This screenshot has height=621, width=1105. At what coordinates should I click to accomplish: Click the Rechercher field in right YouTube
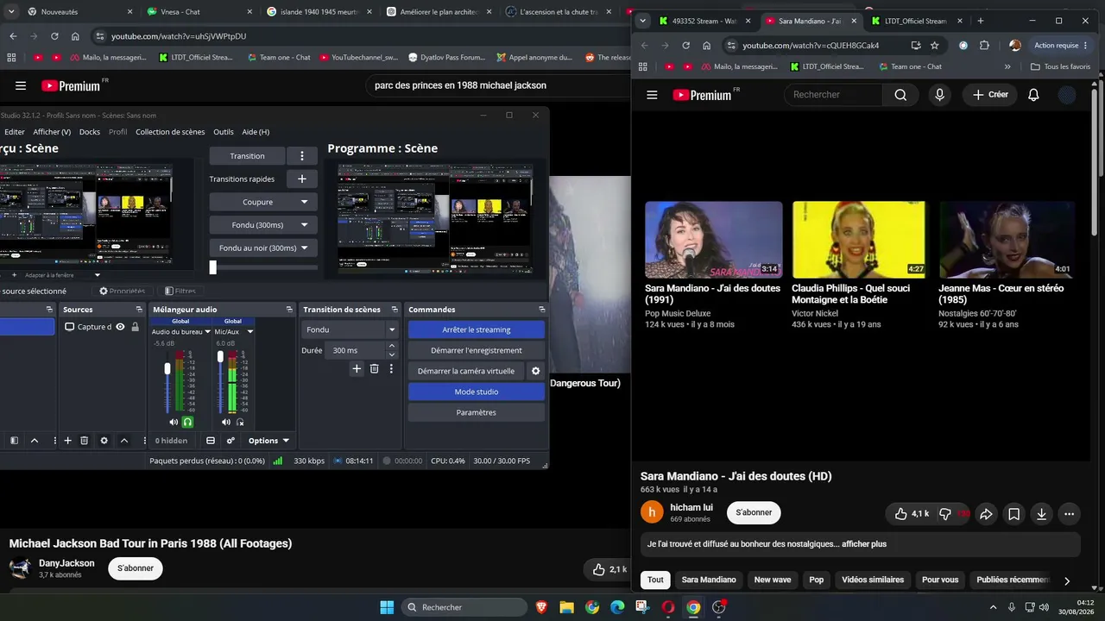click(833, 95)
